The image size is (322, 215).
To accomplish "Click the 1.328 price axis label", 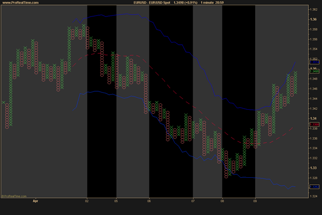I will [313, 178].
